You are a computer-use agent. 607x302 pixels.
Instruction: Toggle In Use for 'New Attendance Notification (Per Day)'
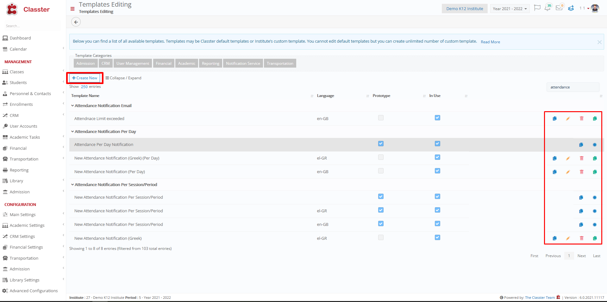437,171
